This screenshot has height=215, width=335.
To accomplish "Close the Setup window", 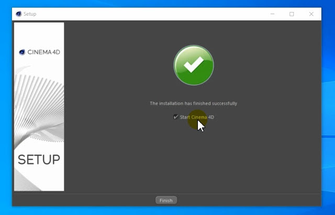I will coord(311,14).
